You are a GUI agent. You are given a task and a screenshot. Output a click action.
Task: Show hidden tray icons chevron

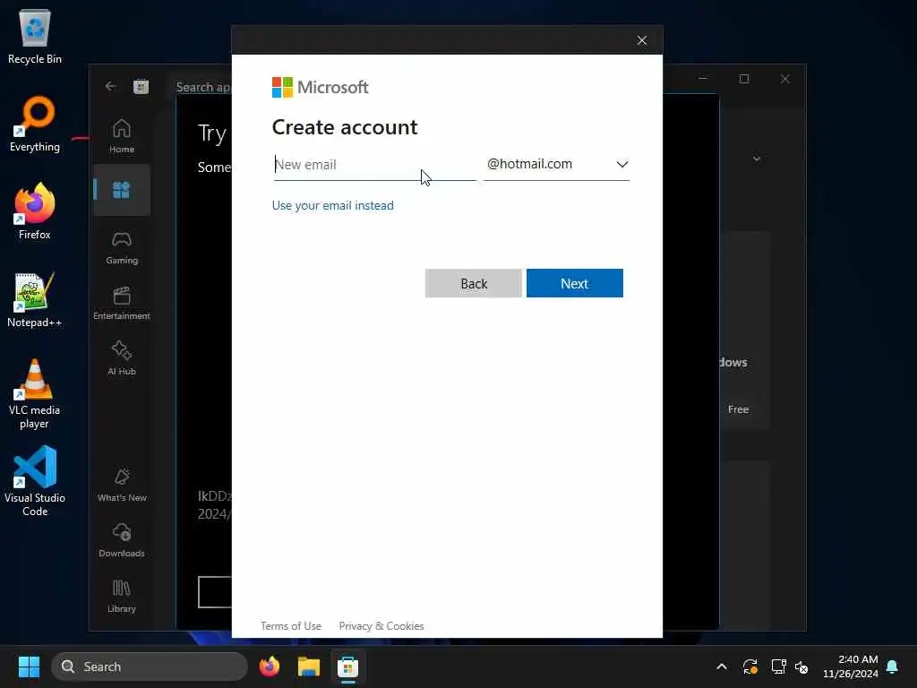[722, 666]
